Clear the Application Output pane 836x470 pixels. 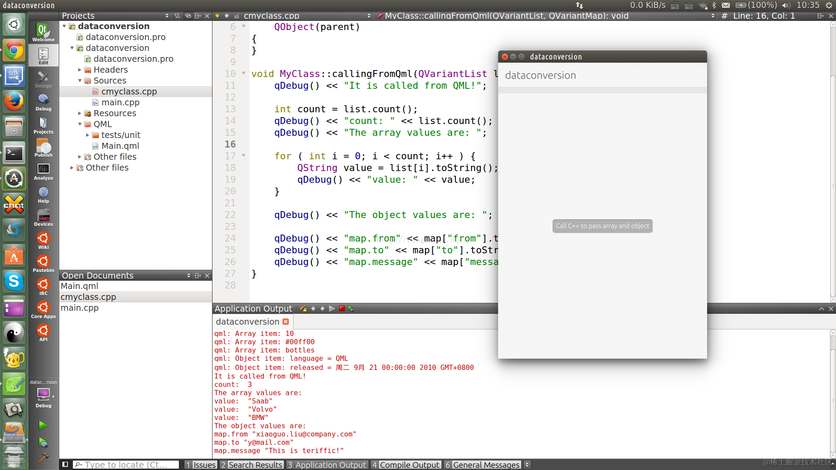coord(303,309)
